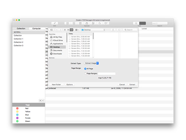Select the Green tag color
Viewport: 186px width, 140px height.
[17, 121]
